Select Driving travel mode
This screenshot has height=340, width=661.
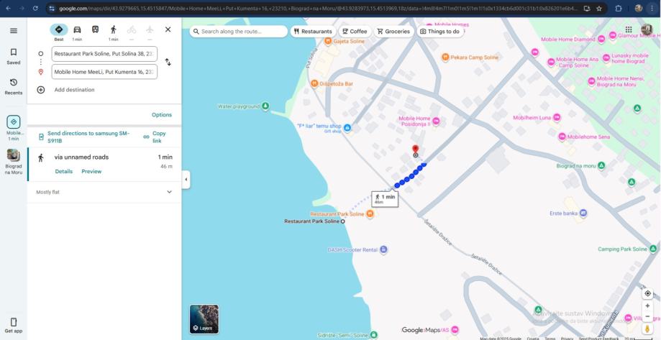tap(77, 30)
